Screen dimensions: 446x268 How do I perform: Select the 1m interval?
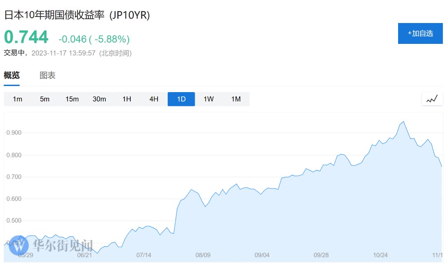pyautogui.click(x=17, y=99)
